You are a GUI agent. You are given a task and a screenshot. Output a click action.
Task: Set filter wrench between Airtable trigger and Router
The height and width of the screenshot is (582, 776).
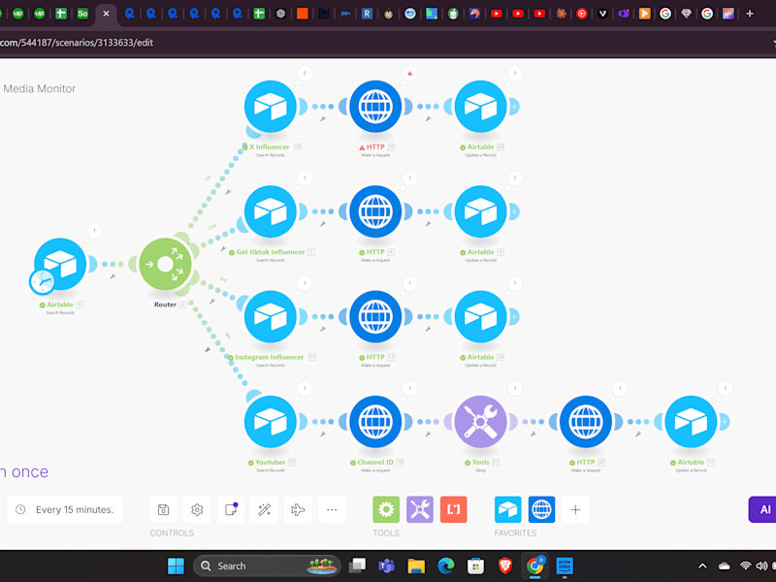[x=113, y=276]
